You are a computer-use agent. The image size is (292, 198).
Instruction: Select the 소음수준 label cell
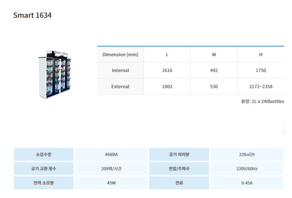44,155
